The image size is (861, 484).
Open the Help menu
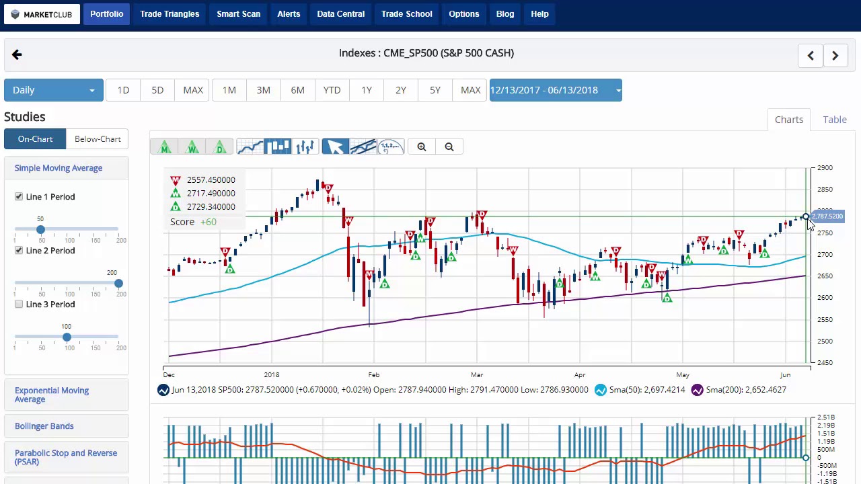(x=539, y=14)
